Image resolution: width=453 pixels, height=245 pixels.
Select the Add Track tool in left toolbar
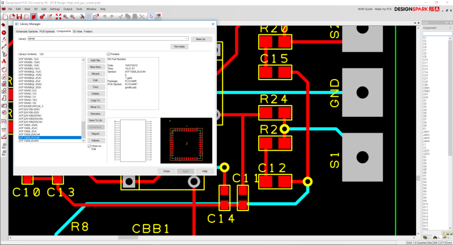4,47
